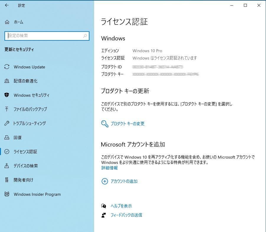
Task: Click Windows はライセンス認証されています status text
Action: pos(164,58)
